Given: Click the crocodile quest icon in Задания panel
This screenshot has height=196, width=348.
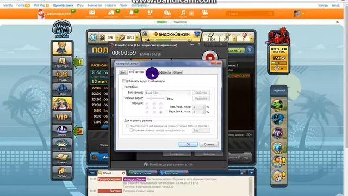Looking at the screenshot, I should (278, 105).
